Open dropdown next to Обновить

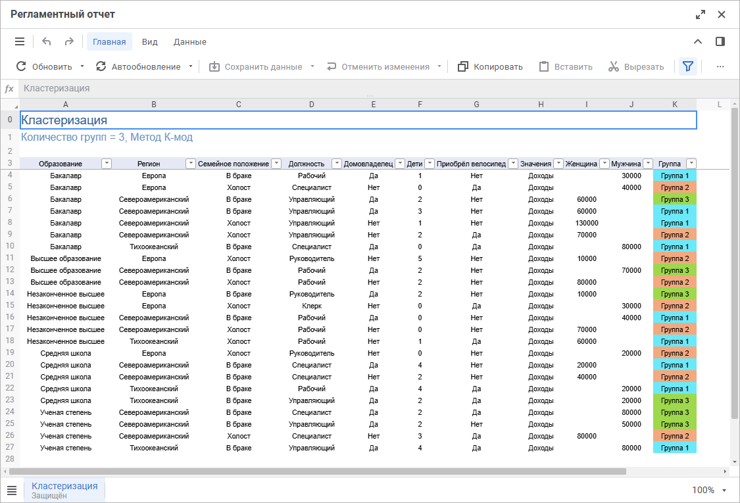tap(82, 66)
